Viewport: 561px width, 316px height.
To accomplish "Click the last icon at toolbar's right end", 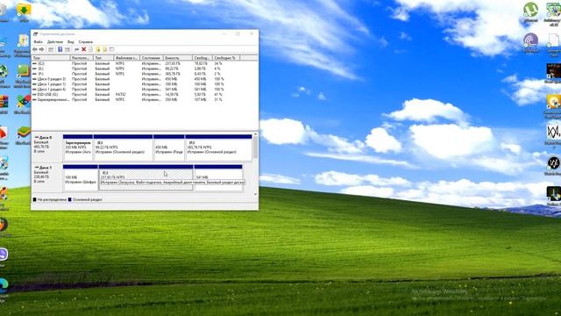I will pos(111,49).
